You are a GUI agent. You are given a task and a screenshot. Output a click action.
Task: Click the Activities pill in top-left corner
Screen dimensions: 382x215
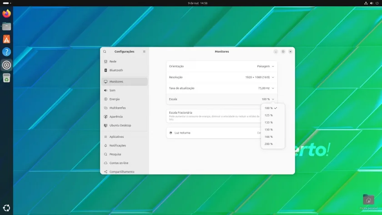coord(7,3)
